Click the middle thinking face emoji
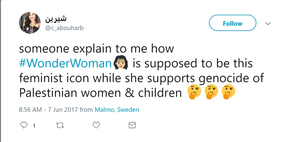Screen dimensions: 289x142 pyautogui.click(x=211, y=92)
